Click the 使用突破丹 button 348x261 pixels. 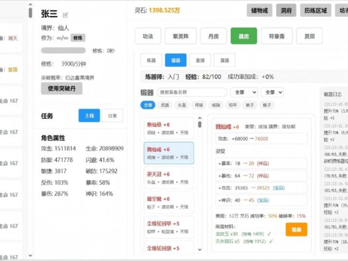[x=62, y=88]
